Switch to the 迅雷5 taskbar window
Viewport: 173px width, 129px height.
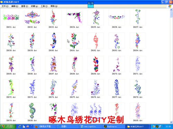pyautogui.click(x=67, y=127)
